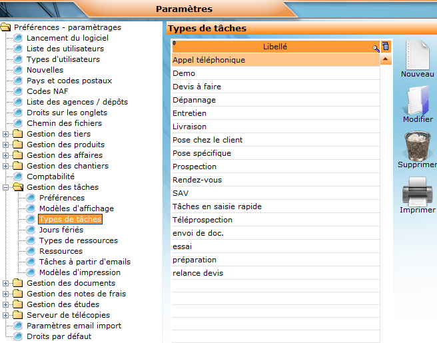Click the globe icon beside Ressources
The width and height of the screenshot is (437, 343).
pyautogui.click(x=31, y=251)
